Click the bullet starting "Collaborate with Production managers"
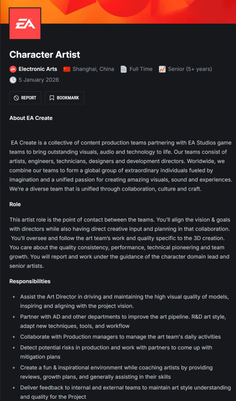Viewport: 236px width, 401px height. (120, 337)
